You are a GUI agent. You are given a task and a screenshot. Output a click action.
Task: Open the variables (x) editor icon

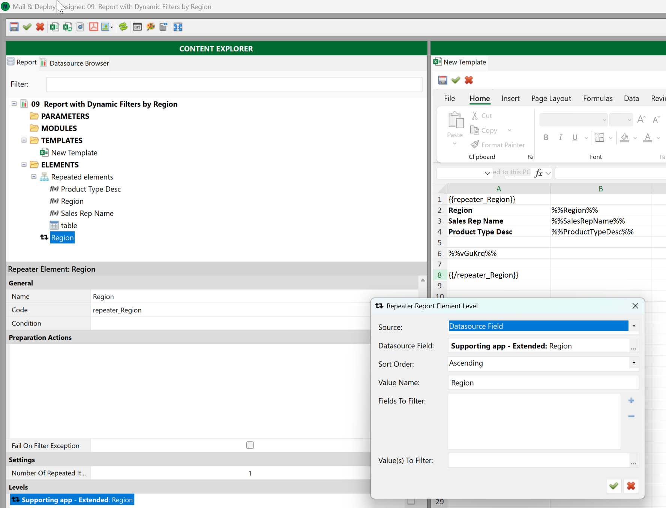(137, 27)
